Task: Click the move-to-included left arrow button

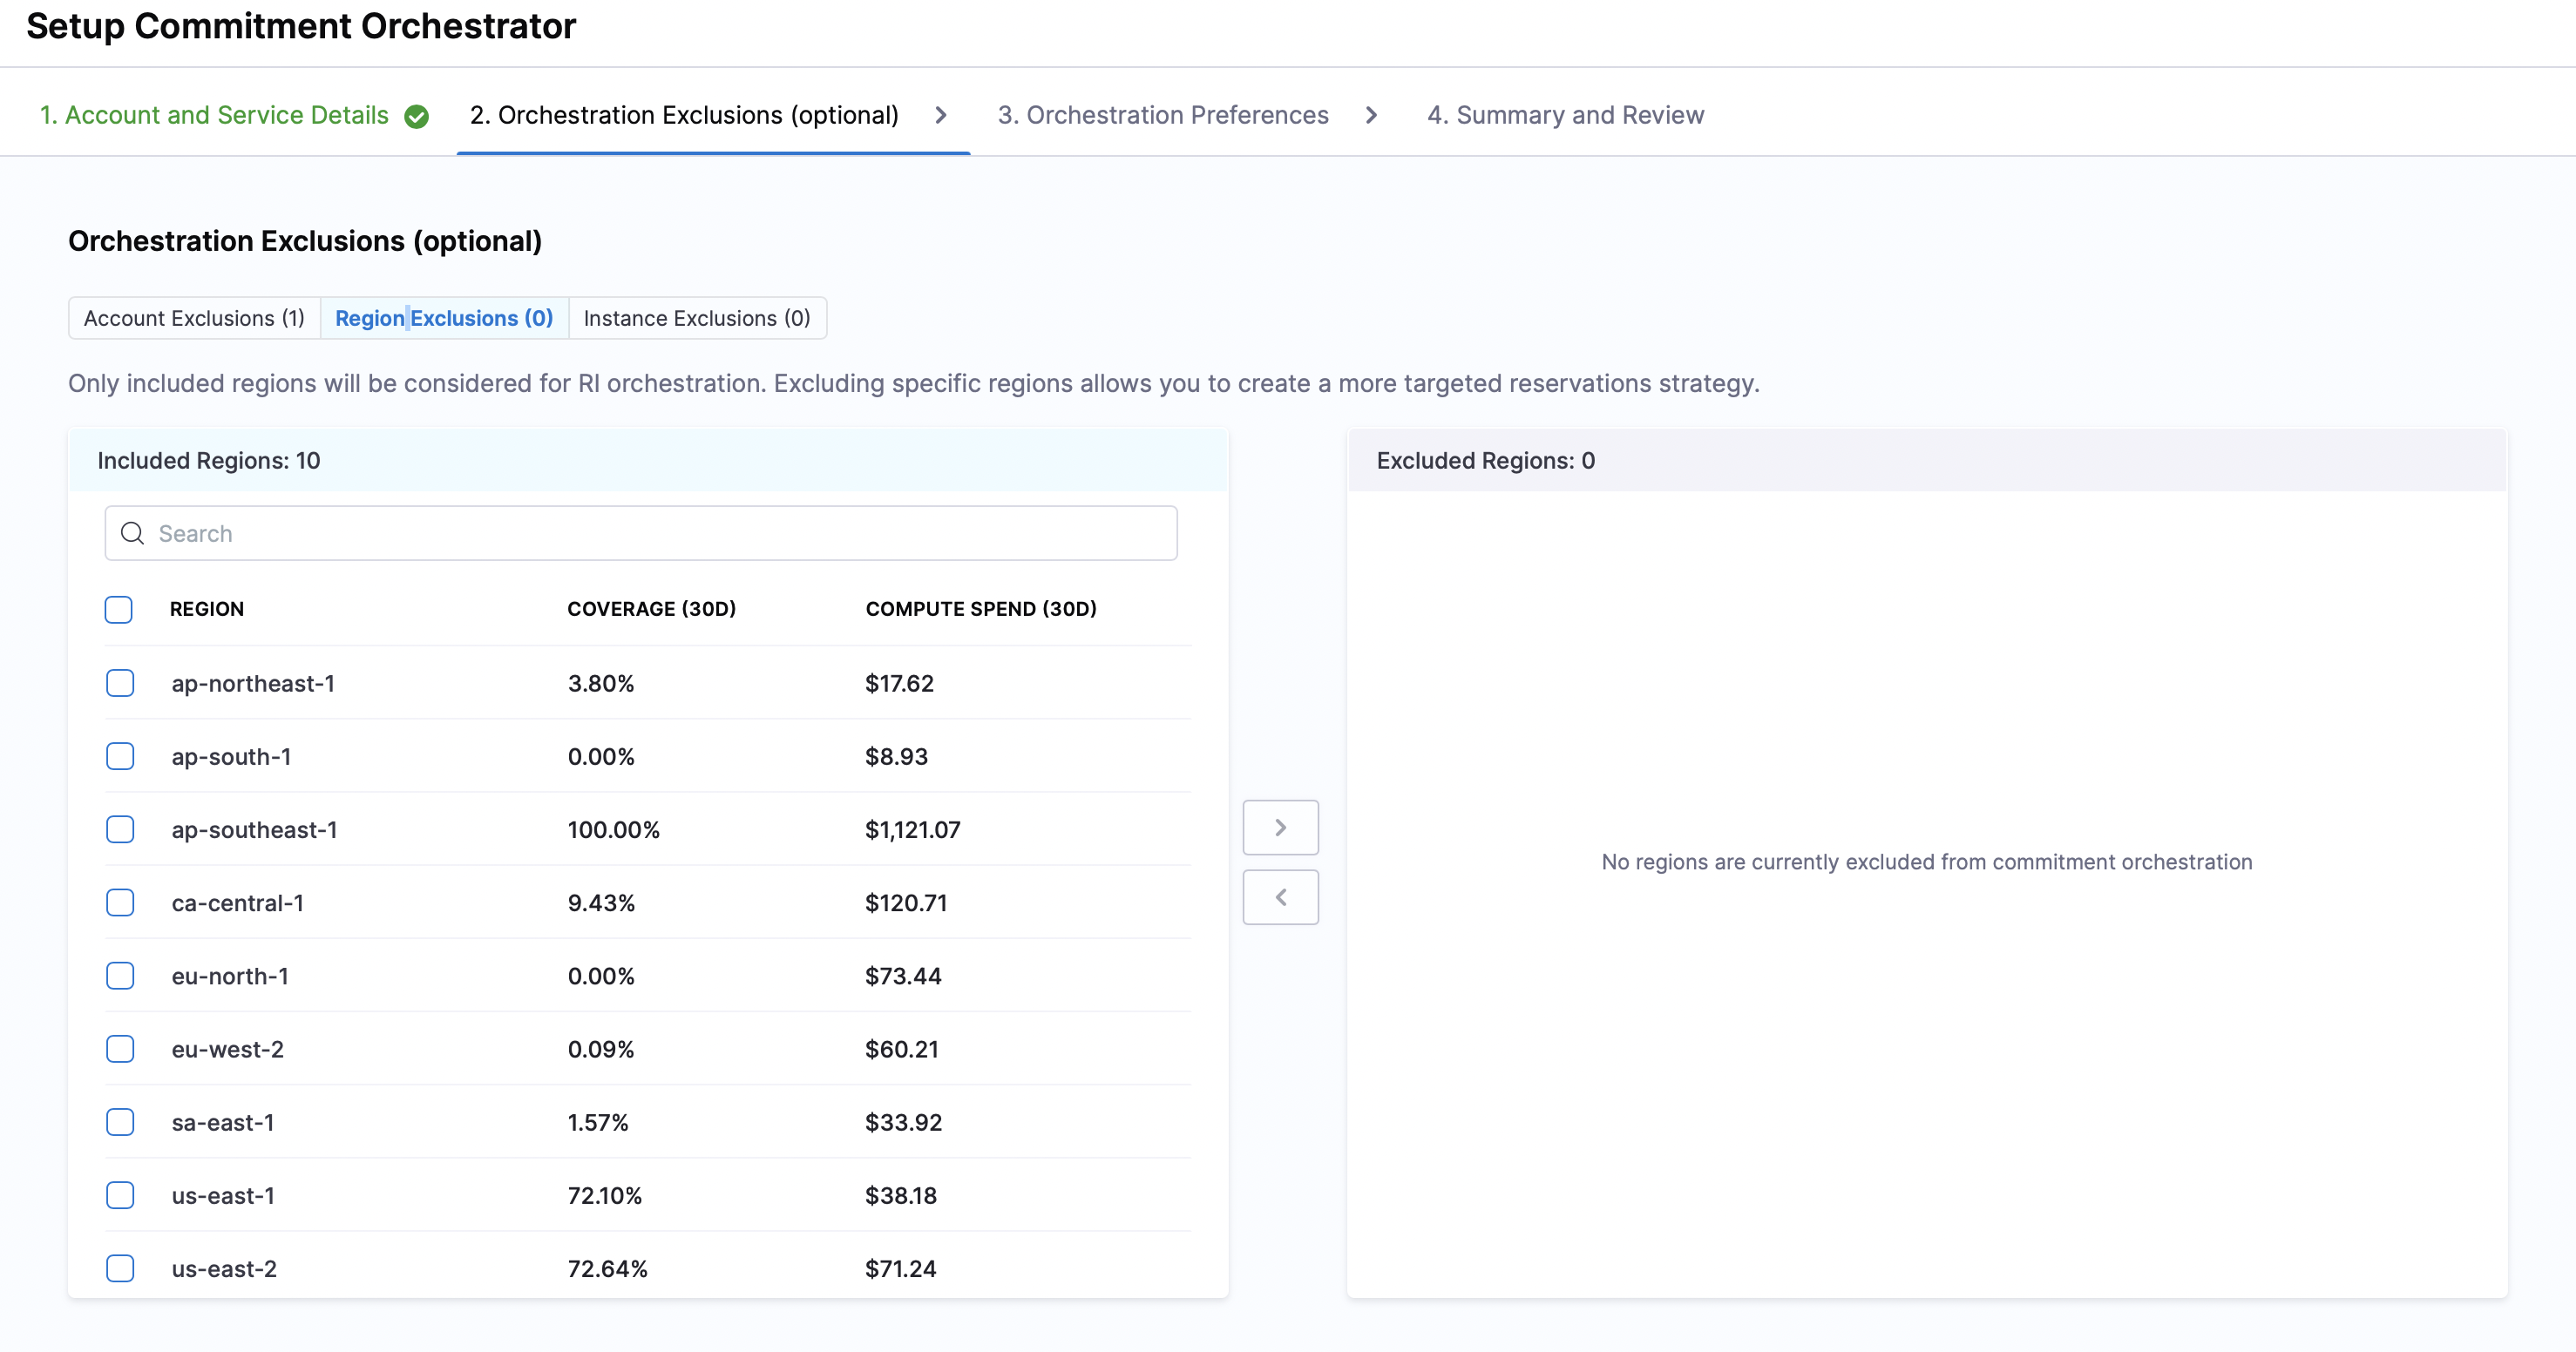Action: (x=1280, y=897)
